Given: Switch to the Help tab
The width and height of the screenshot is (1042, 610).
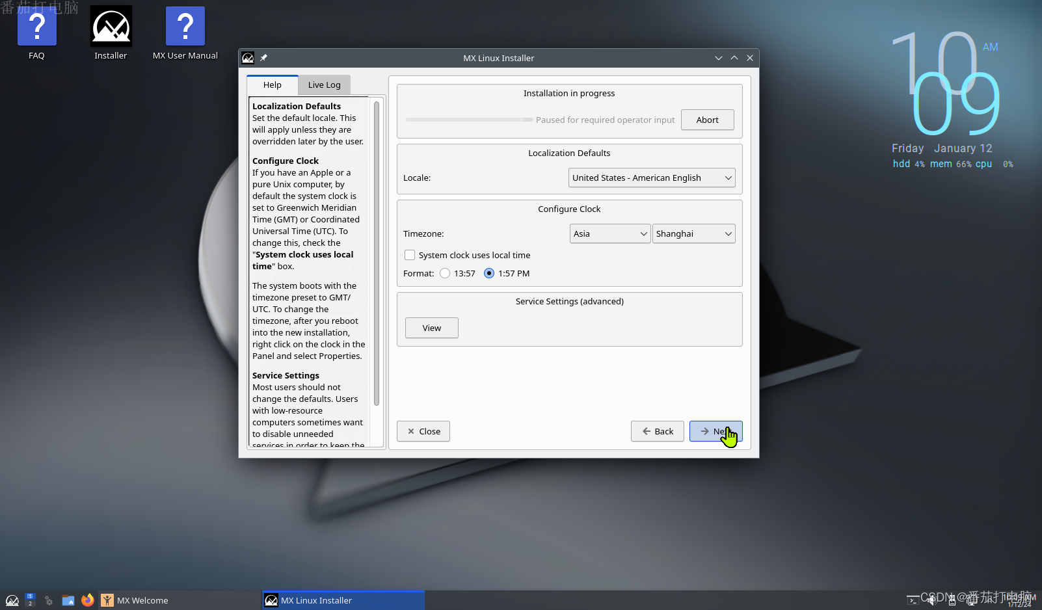Looking at the screenshot, I should [273, 85].
